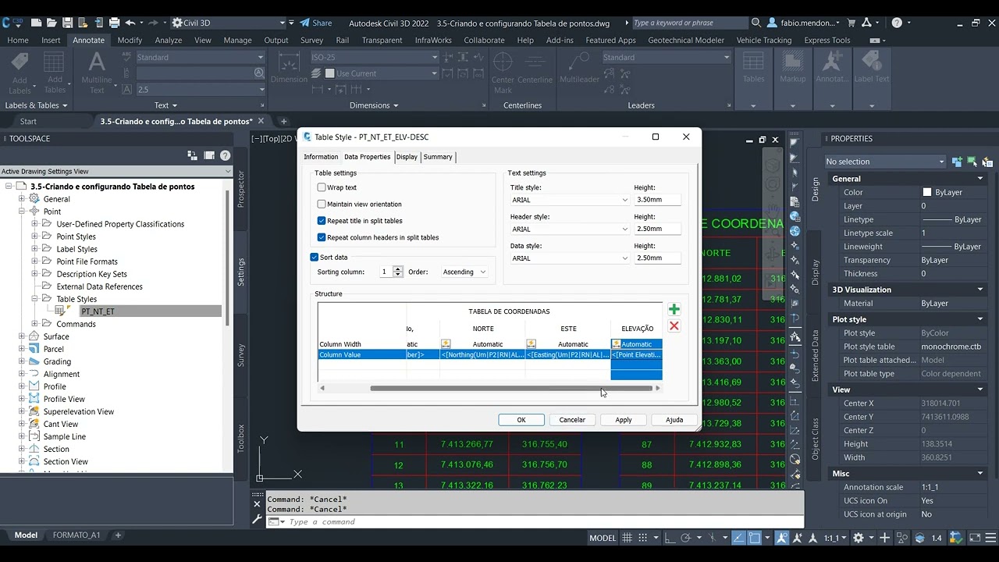Click the OK button

click(x=521, y=420)
